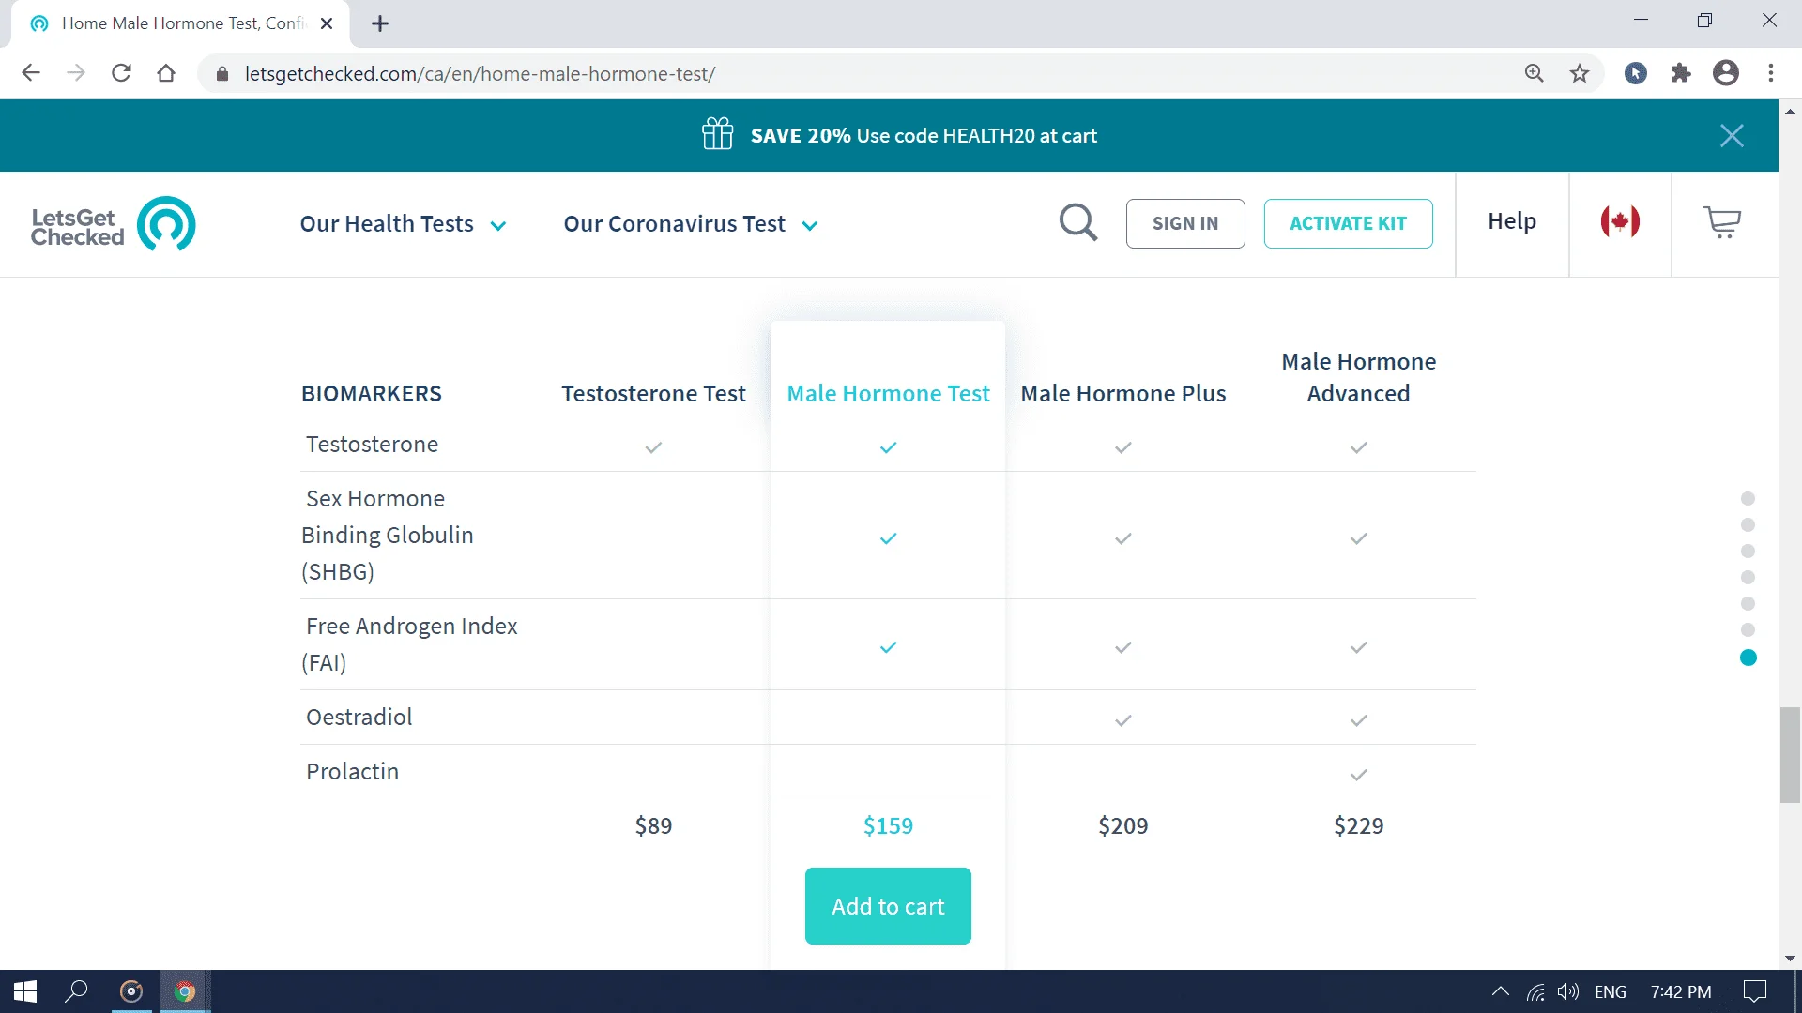Screen dimensions: 1802x1013
Task: Select the Canada flag region selector
Action: [x=1620, y=221]
